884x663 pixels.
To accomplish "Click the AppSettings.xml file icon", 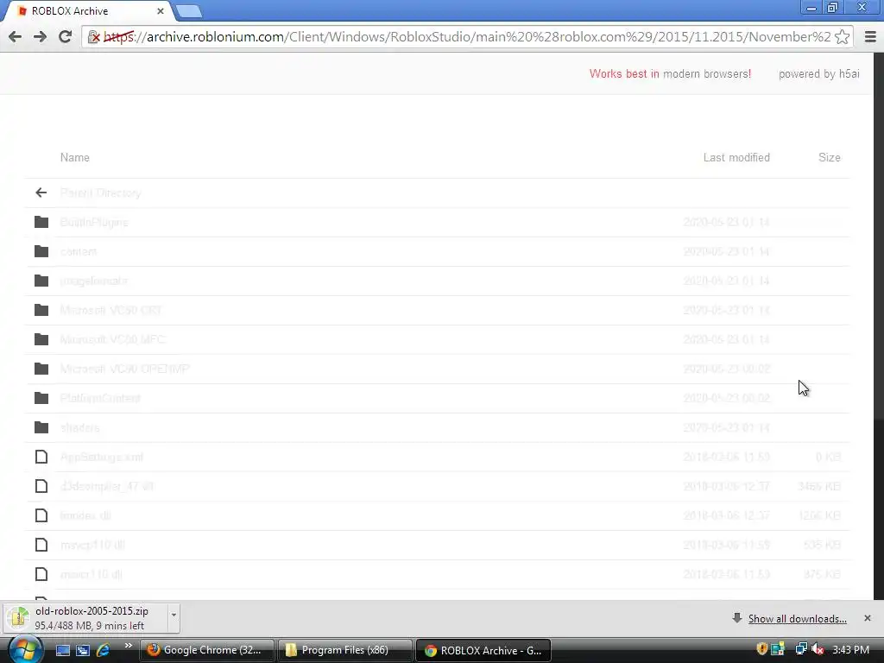I will [x=41, y=457].
